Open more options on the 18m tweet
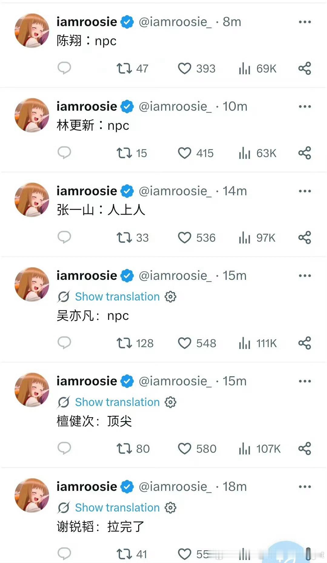The width and height of the screenshot is (327, 563). 305,487
